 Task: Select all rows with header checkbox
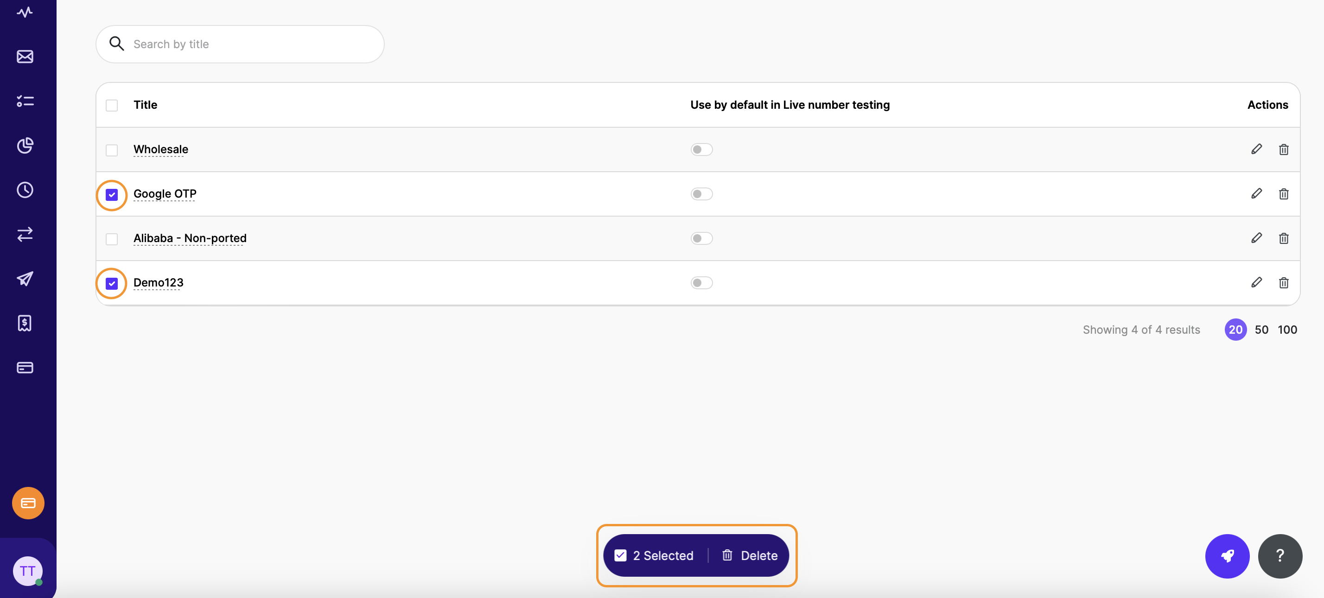coord(112,105)
